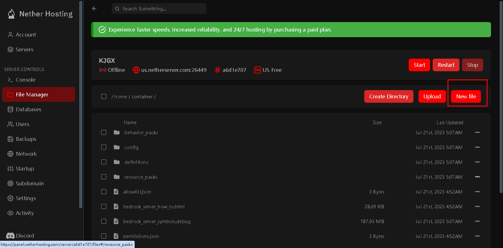Image resolution: width=503 pixels, height=248 pixels.
Task: Click the allowlist.json file icon
Action: (x=116, y=192)
